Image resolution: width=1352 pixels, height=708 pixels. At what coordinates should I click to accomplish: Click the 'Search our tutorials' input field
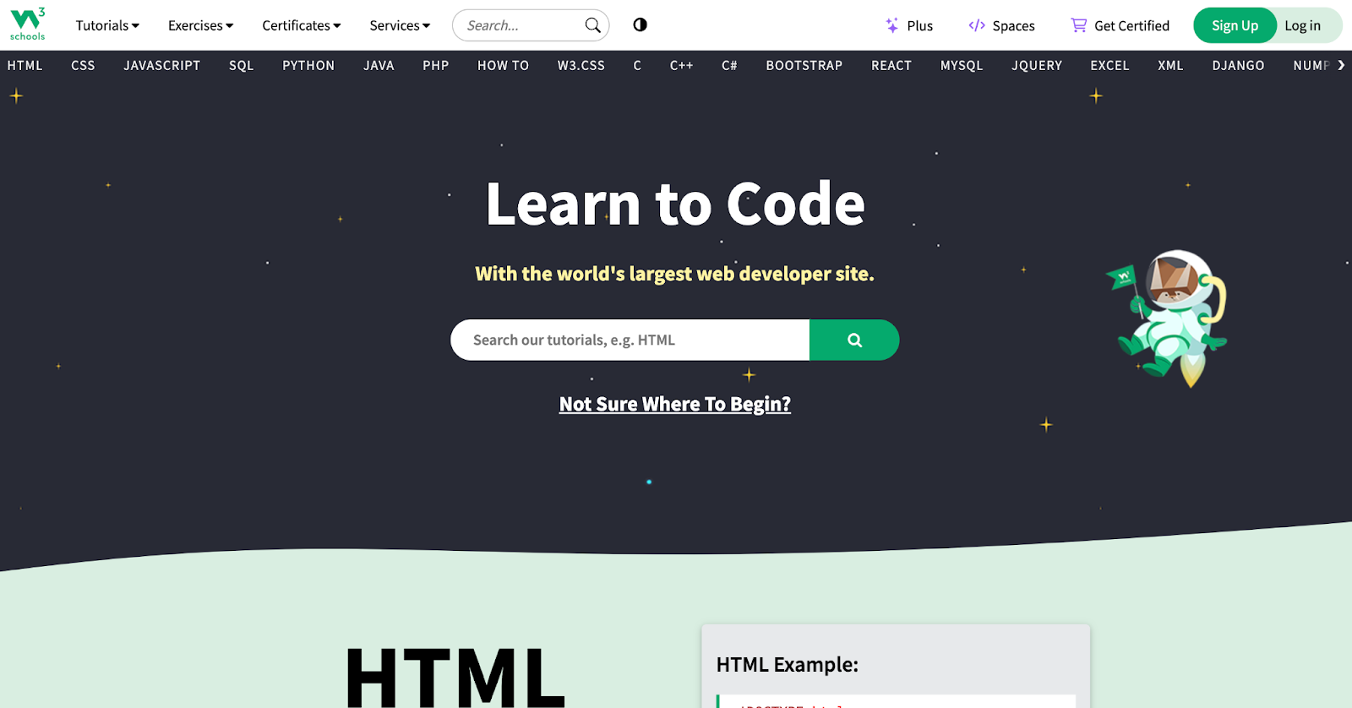click(630, 340)
